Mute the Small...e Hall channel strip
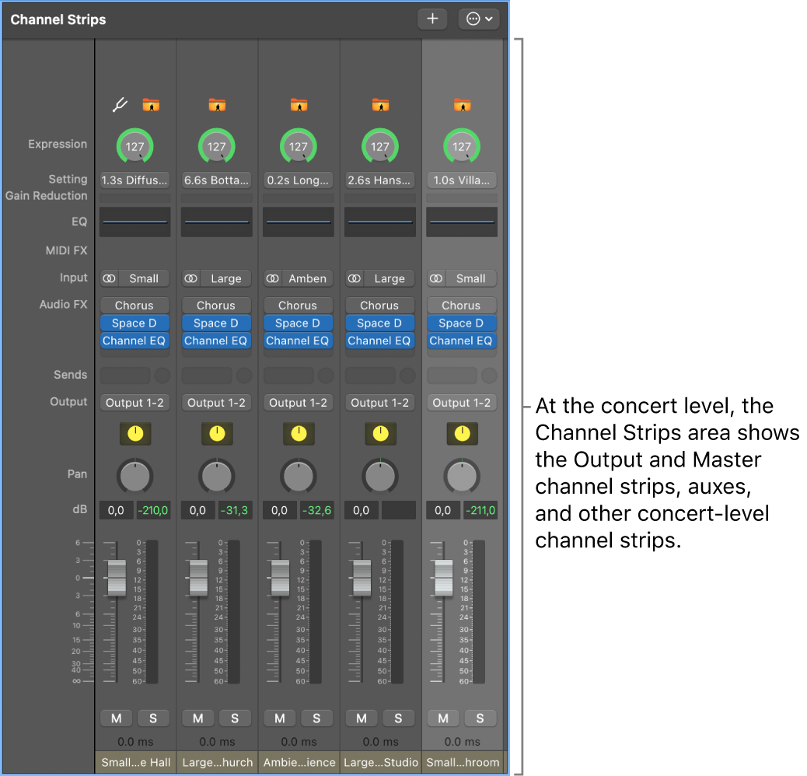Image resolution: width=807 pixels, height=776 pixels. [x=117, y=718]
